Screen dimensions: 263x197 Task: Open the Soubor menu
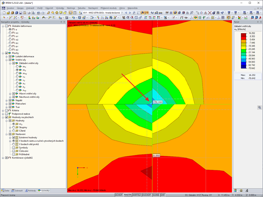[x=10, y=8]
